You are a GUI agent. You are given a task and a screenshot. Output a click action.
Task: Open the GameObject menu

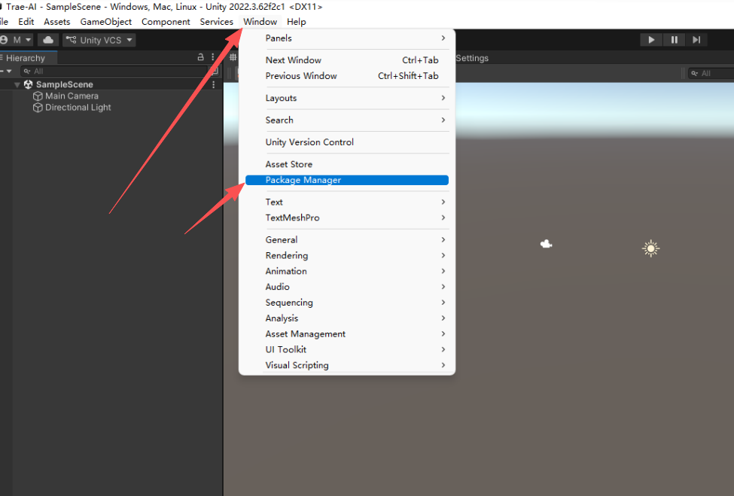coord(106,22)
